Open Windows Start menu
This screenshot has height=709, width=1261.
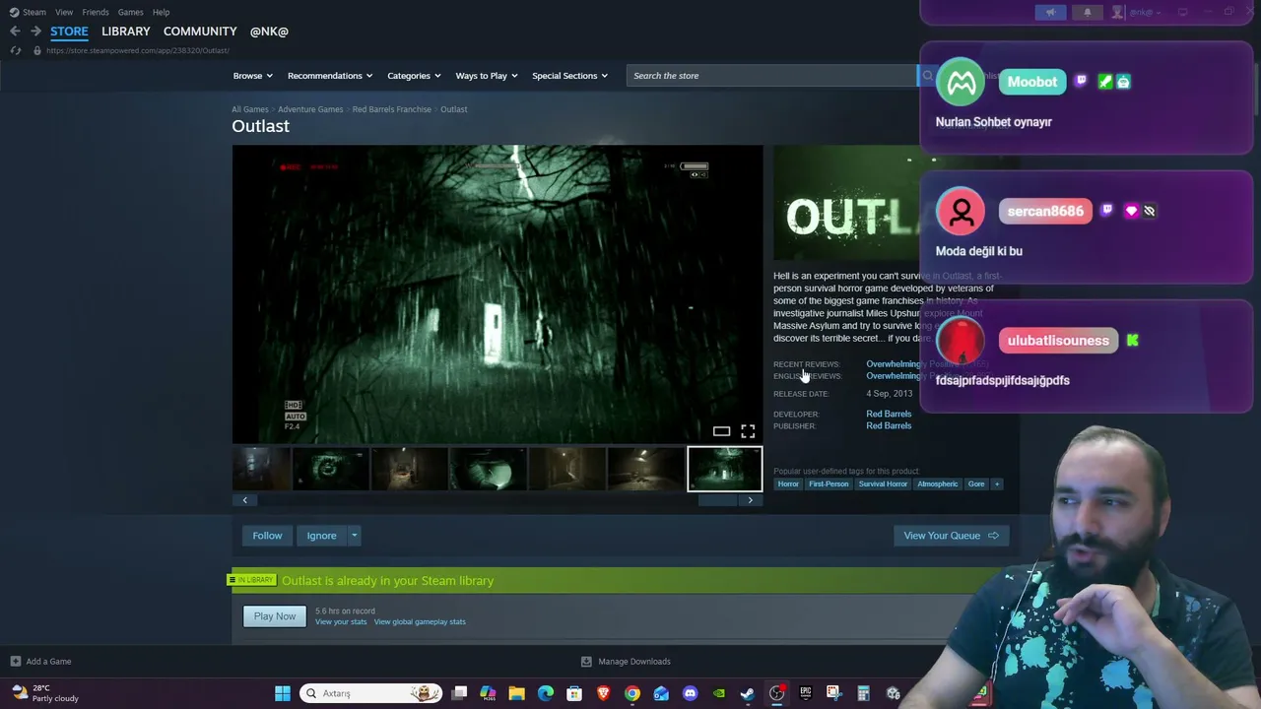point(283,693)
